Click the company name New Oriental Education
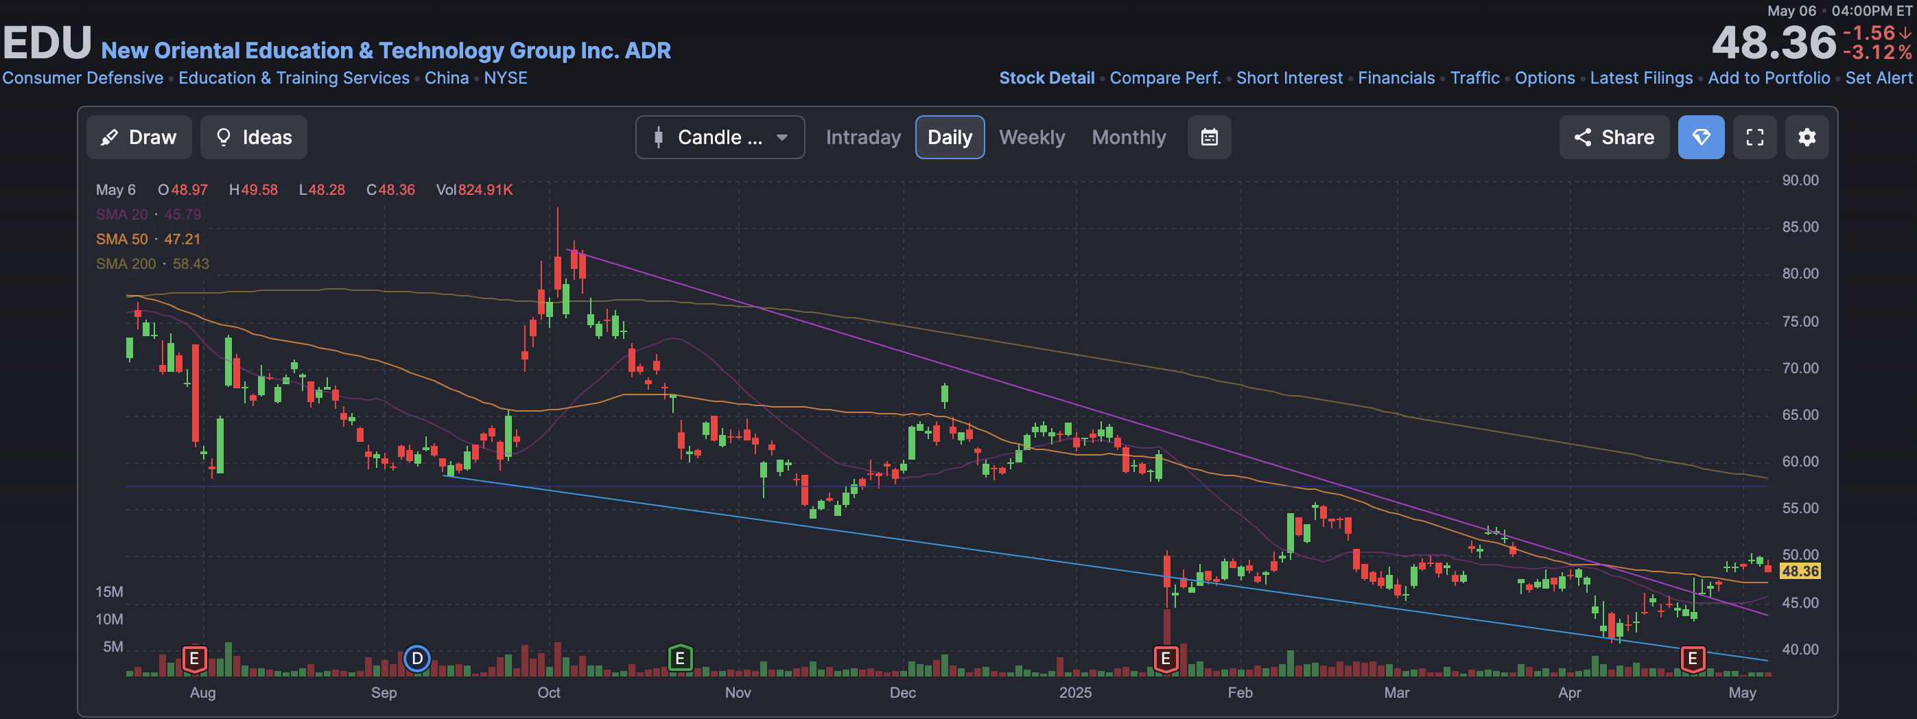This screenshot has width=1917, height=719. pos(386,51)
